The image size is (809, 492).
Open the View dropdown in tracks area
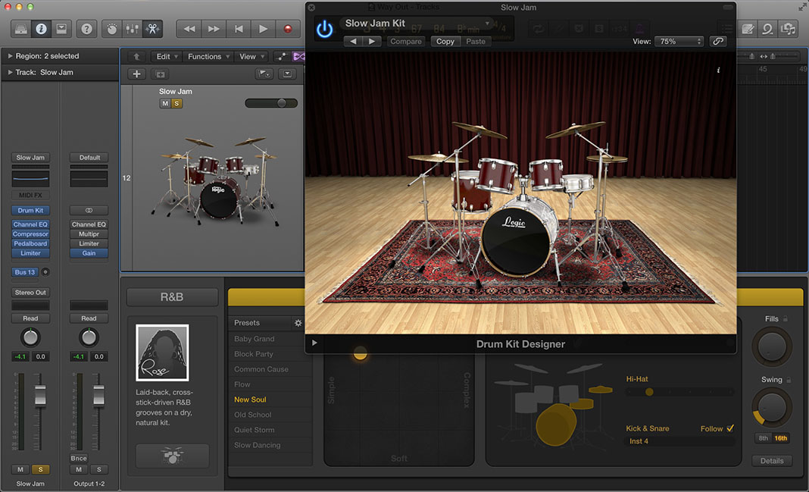(251, 57)
